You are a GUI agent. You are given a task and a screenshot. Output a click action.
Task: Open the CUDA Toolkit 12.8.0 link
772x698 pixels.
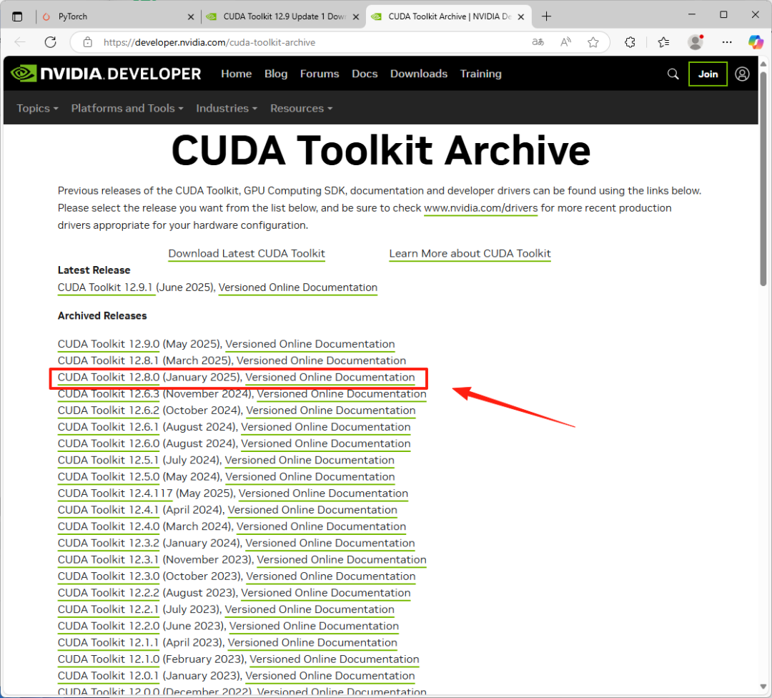tap(108, 378)
